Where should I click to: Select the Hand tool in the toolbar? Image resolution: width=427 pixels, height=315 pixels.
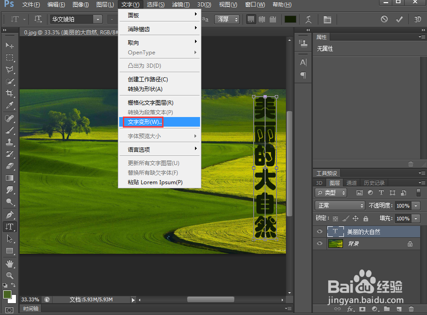point(10,263)
